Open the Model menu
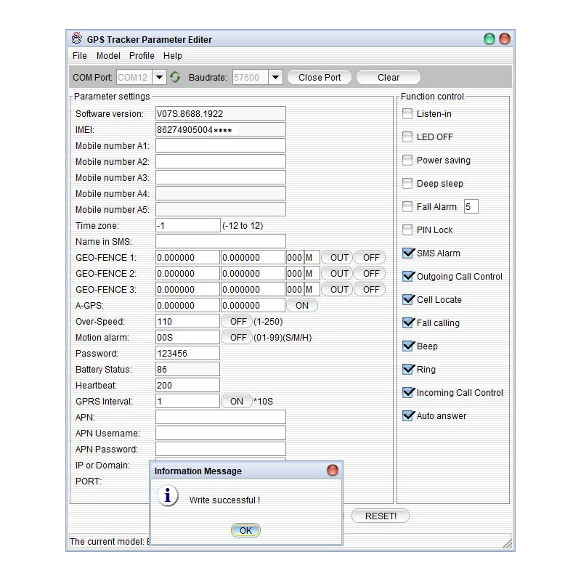 tap(107, 55)
